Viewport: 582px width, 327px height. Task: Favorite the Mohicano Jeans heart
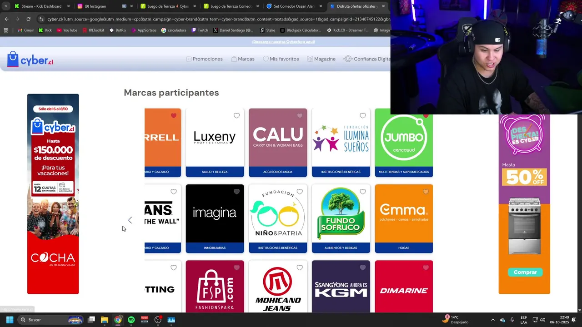pyautogui.click(x=300, y=268)
